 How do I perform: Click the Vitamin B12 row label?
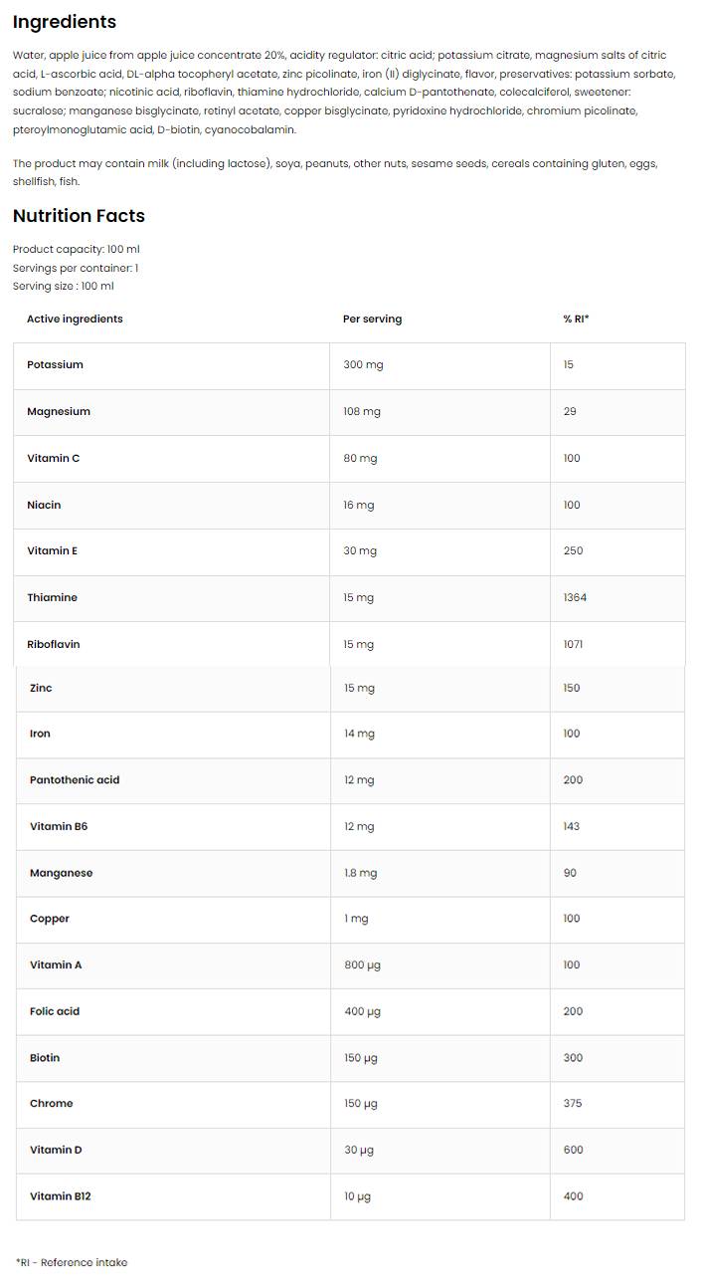(60, 1197)
